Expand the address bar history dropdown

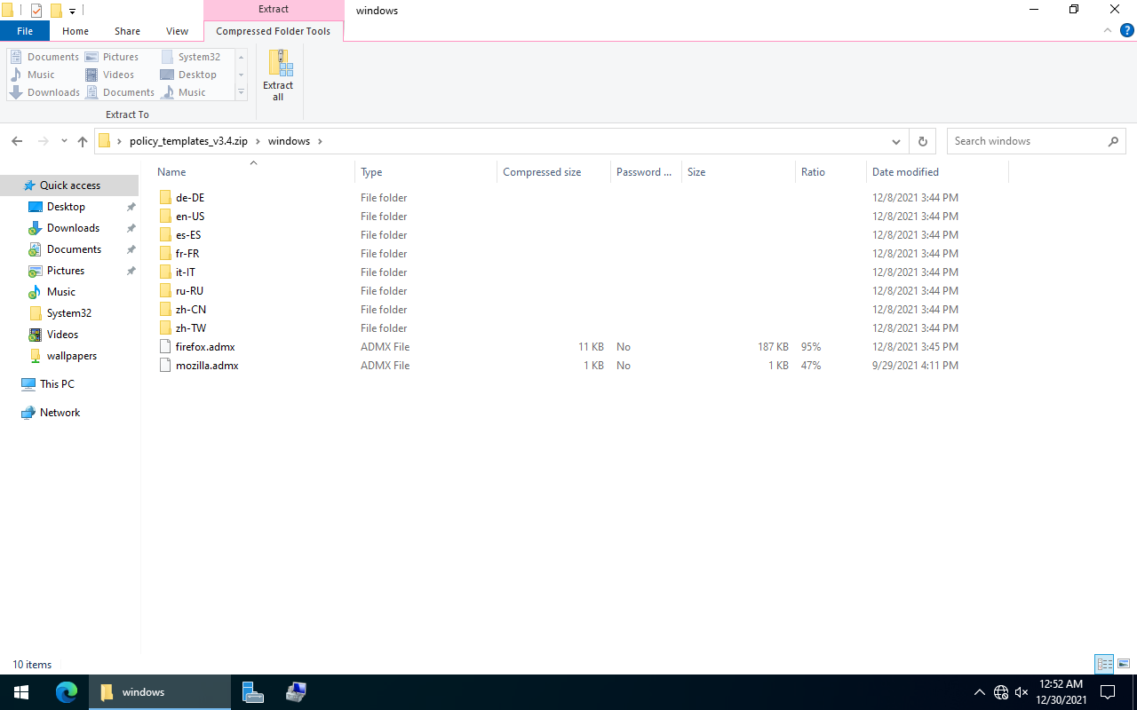[x=895, y=141]
